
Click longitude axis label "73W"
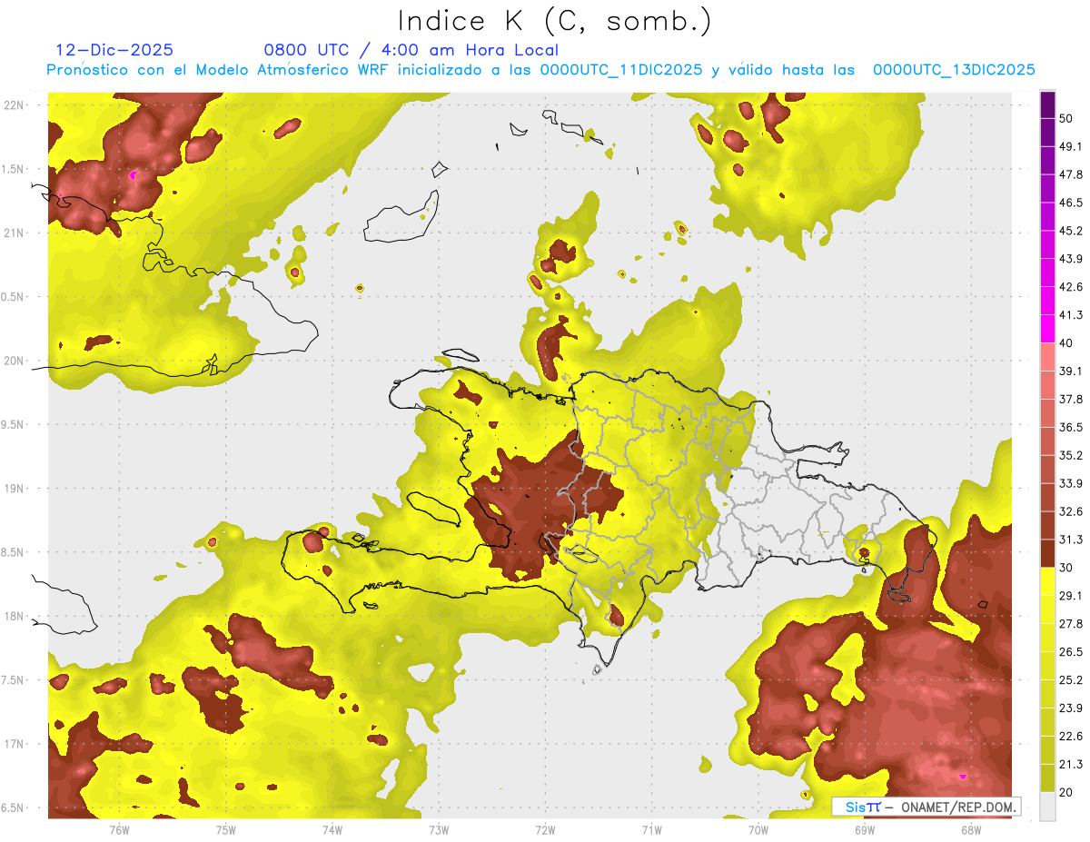(439, 829)
